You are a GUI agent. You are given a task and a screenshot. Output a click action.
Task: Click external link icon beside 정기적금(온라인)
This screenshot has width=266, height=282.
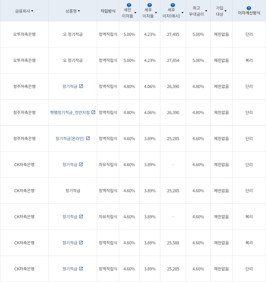point(88,138)
